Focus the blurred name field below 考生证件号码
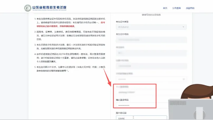This screenshot has width=213, height=120. pos(151,53)
